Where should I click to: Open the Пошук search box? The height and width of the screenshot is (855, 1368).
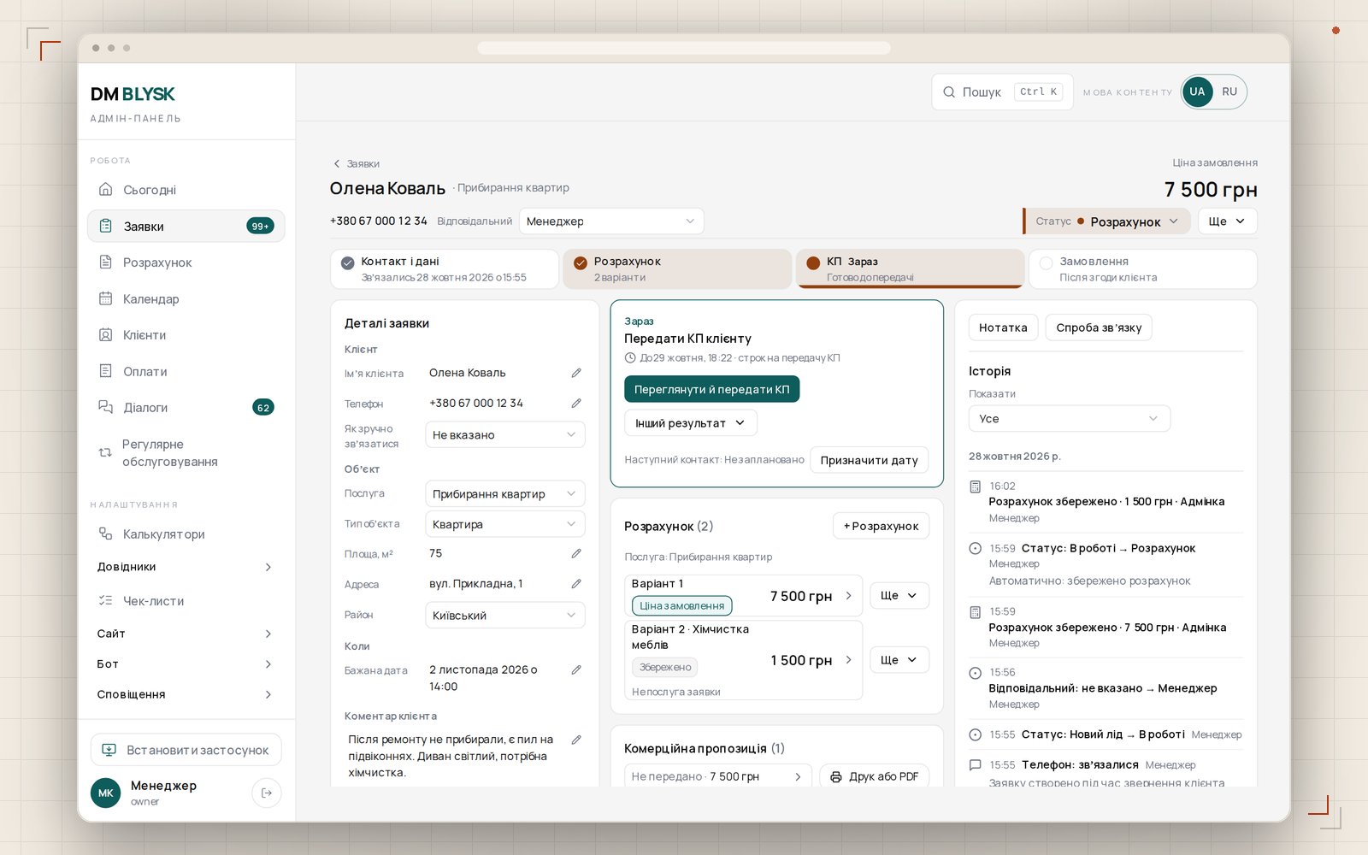pyautogui.click(x=1002, y=91)
